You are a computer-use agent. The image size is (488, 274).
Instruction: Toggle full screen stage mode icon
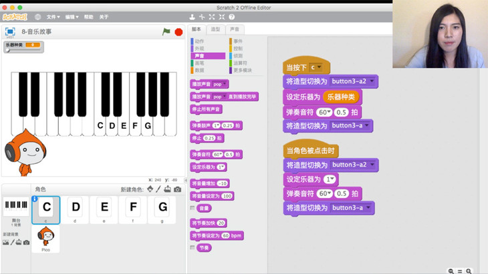point(10,32)
